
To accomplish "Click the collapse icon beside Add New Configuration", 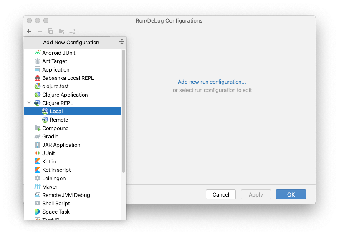I will pyautogui.click(x=122, y=41).
